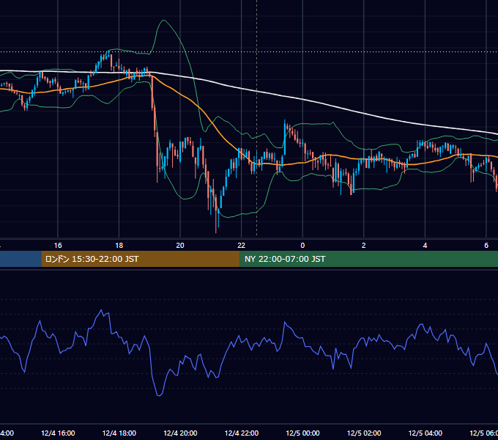Click the 12/5 02:00 oscillator time label

tap(364, 433)
